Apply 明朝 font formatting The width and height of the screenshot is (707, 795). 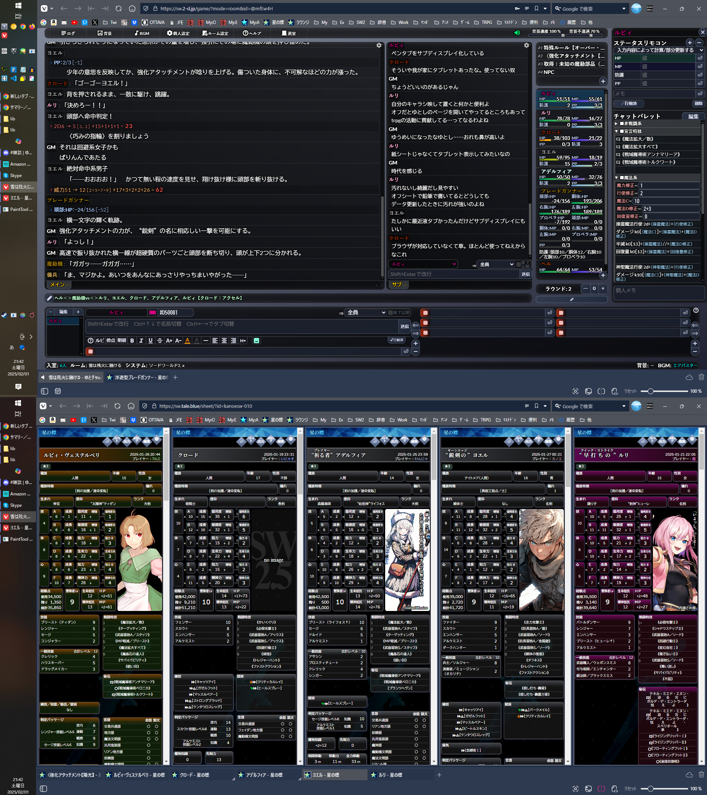coord(122,341)
